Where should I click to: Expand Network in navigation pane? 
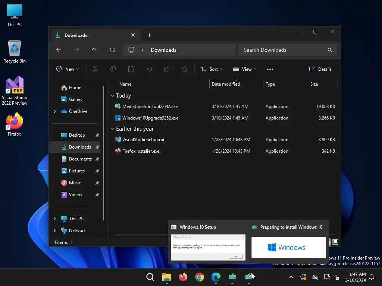[x=54, y=231]
